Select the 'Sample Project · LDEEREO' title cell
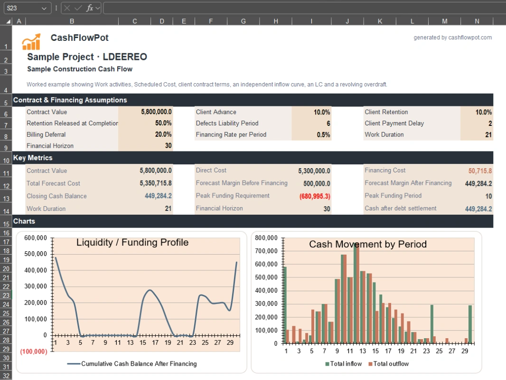506x380 pixels. 87,57
